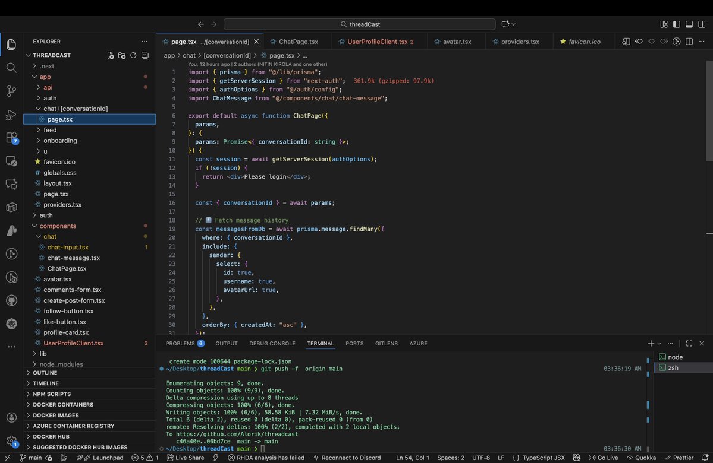Expand the onboarding folder
The height and width of the screenshot is (463, 713).
89,141
